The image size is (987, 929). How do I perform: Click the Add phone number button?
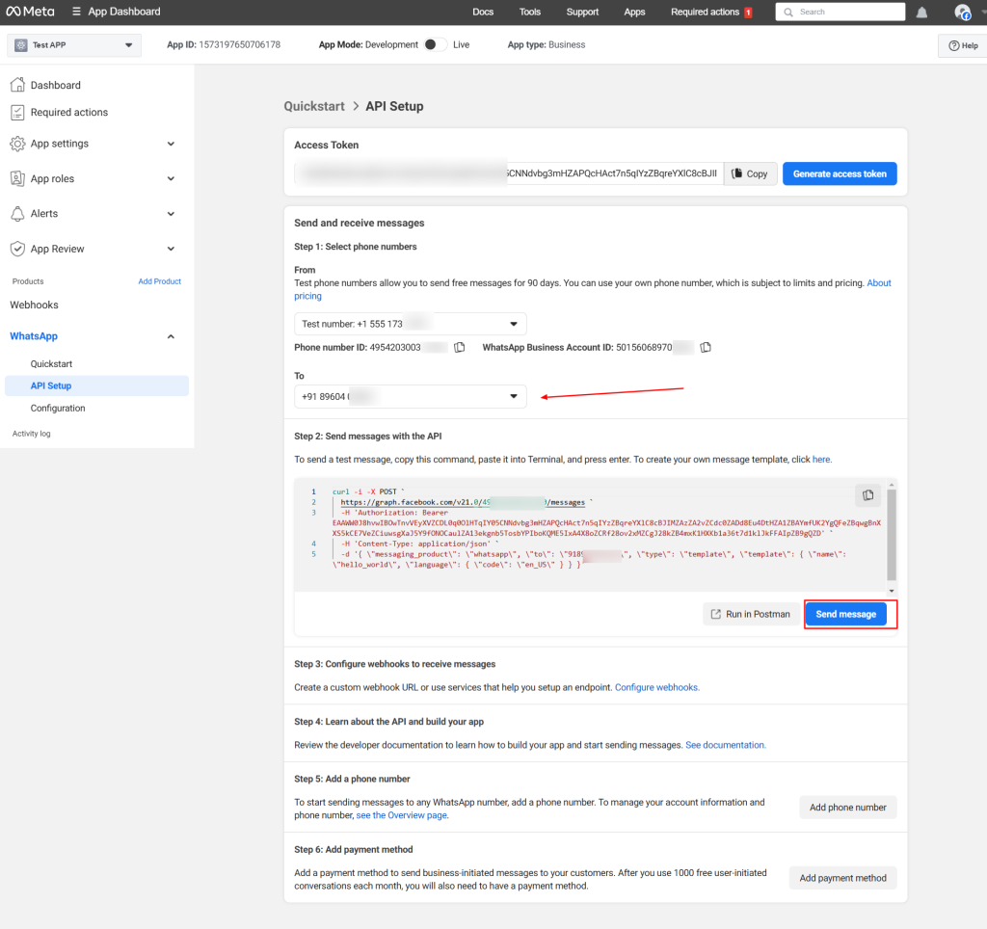(x=848, y=808)
